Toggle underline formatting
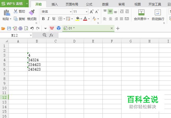This screenshot has height=118, width=171. (54, 19)
